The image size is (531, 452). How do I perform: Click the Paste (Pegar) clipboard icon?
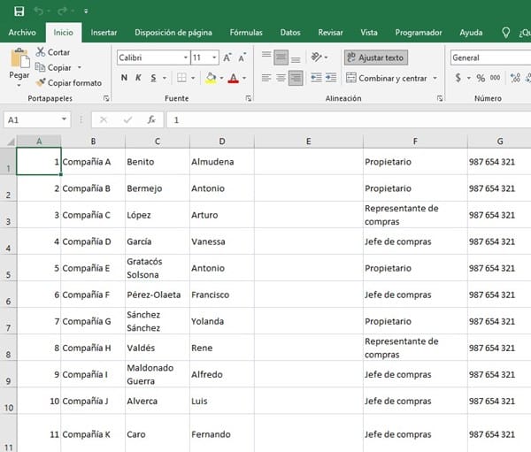pyautogui.click(x=19, y=60)
